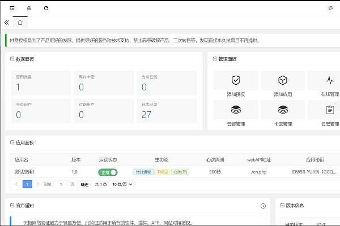The height and width of the screenshot is (226, 340).
Task: Open 套餐管理 stack icon
Action: tap(236, 110)
